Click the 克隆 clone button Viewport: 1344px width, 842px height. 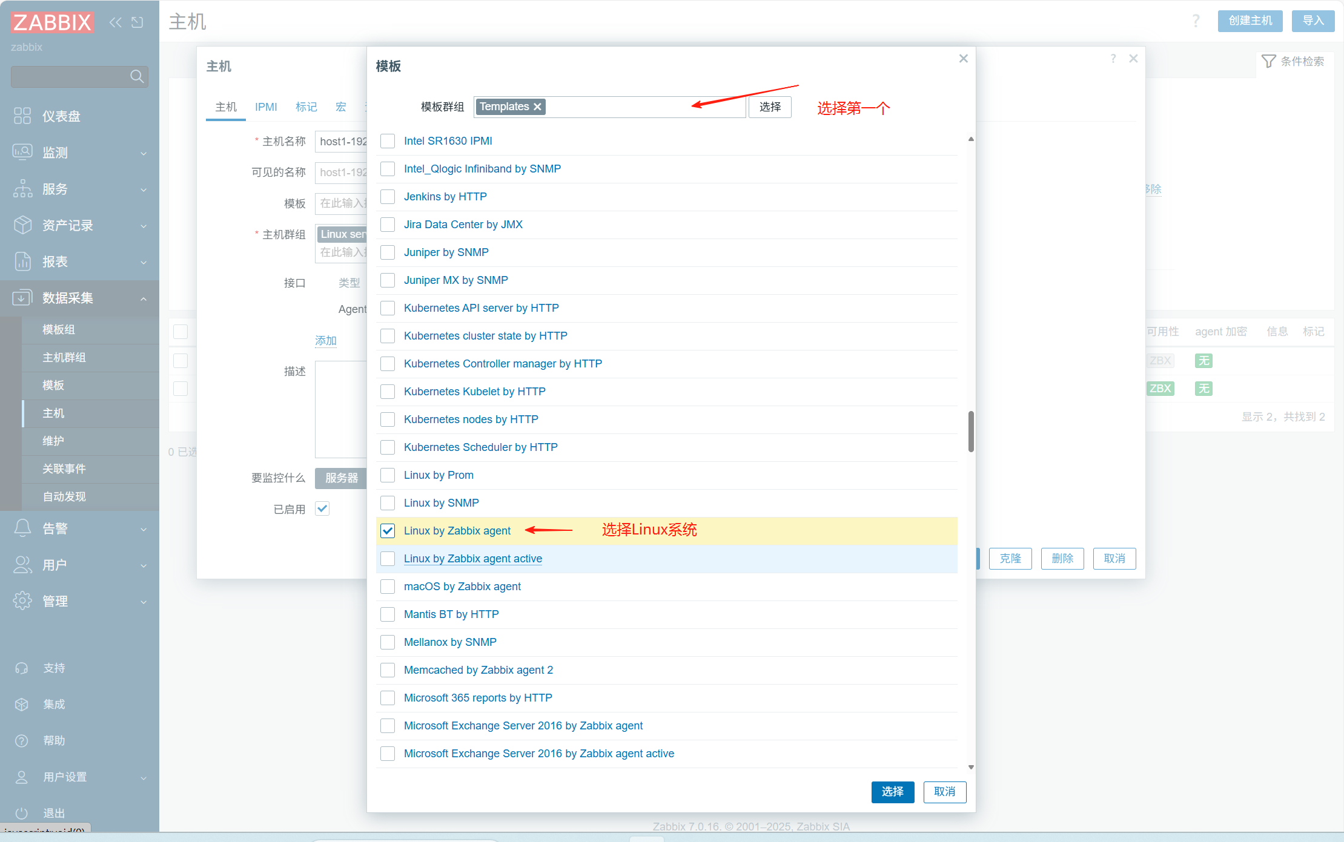pyautogui.click(x=1010, y=558)
